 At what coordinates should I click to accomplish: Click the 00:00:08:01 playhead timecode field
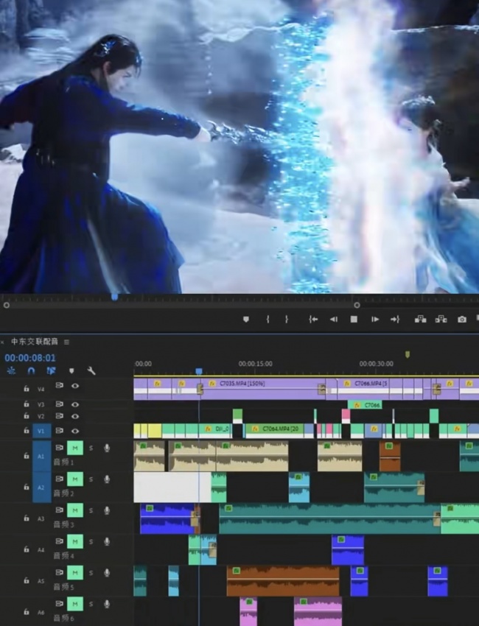pyautogui.click(x=30, y=358)
